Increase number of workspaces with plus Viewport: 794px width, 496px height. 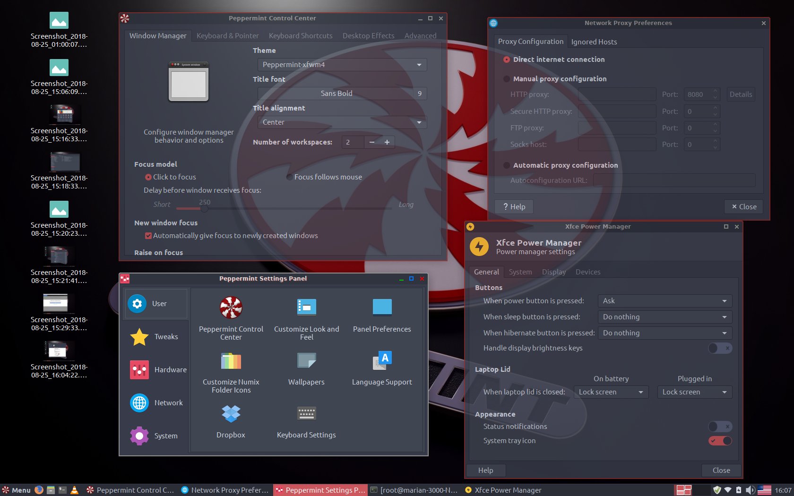(387, 142)
